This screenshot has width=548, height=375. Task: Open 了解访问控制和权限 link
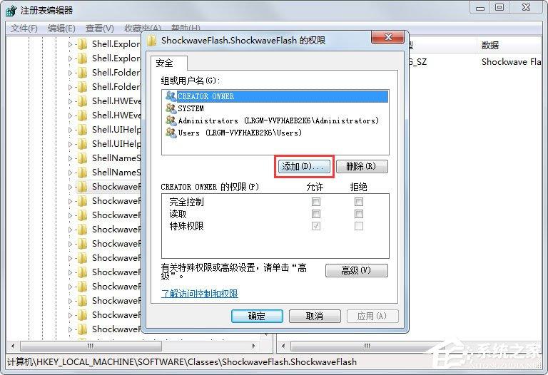[200, 294]
